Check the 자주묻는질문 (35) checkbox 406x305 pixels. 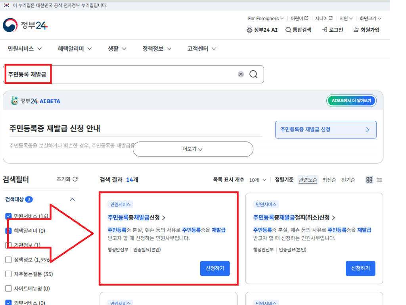8,274
